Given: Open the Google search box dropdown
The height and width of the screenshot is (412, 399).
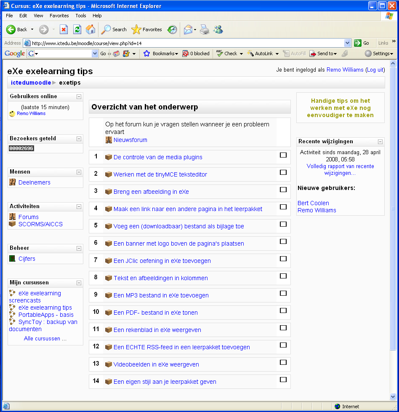Looking at the screenshot, I should coord(95,54).
